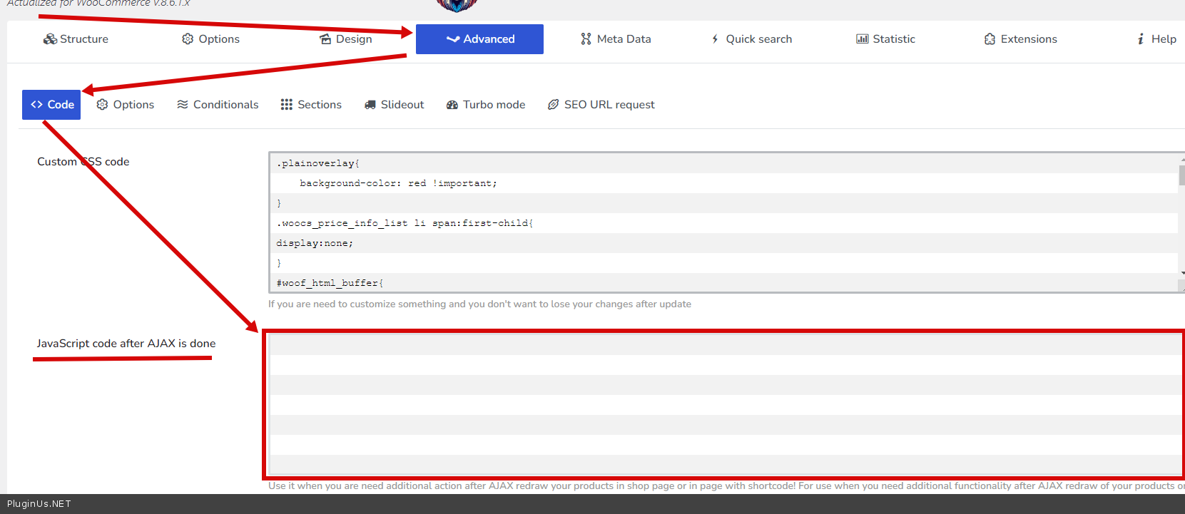
Task: Click the Slideout truck icon
Action: [x=370, y=105]
